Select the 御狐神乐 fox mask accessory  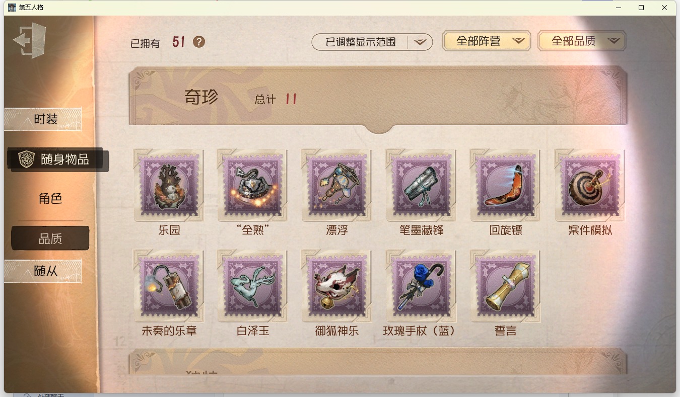[x=337, y=286]
